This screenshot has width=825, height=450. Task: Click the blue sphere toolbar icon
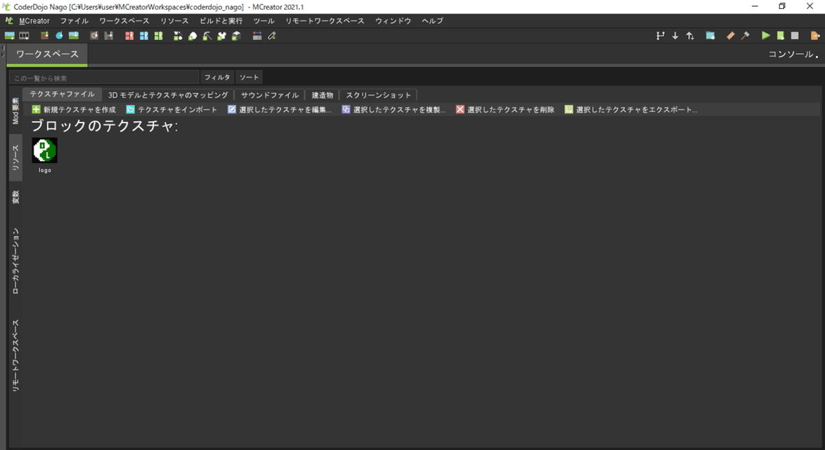point(59,35)
